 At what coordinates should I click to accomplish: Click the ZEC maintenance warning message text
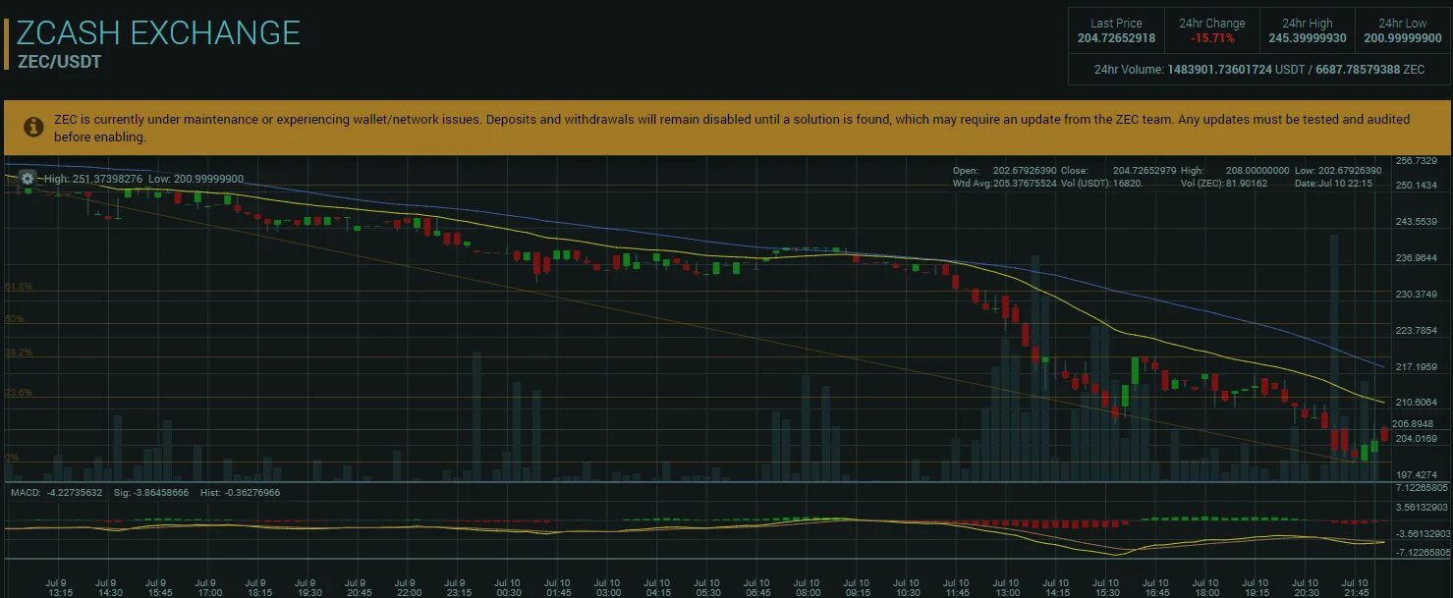click(732, 128)
